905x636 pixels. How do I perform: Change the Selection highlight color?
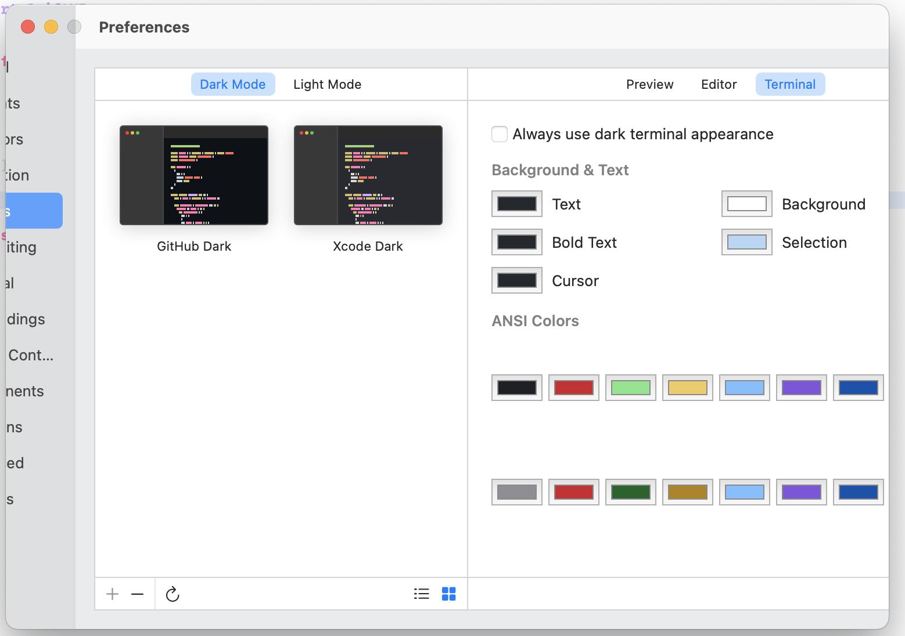[x=746, y=242]
